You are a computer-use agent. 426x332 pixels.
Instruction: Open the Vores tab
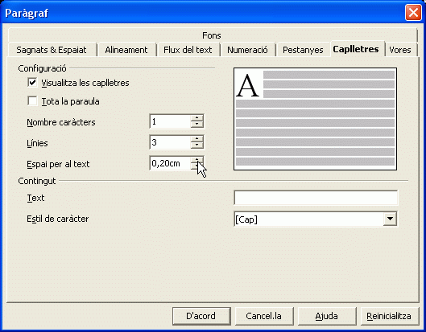[x=400, y=50]
